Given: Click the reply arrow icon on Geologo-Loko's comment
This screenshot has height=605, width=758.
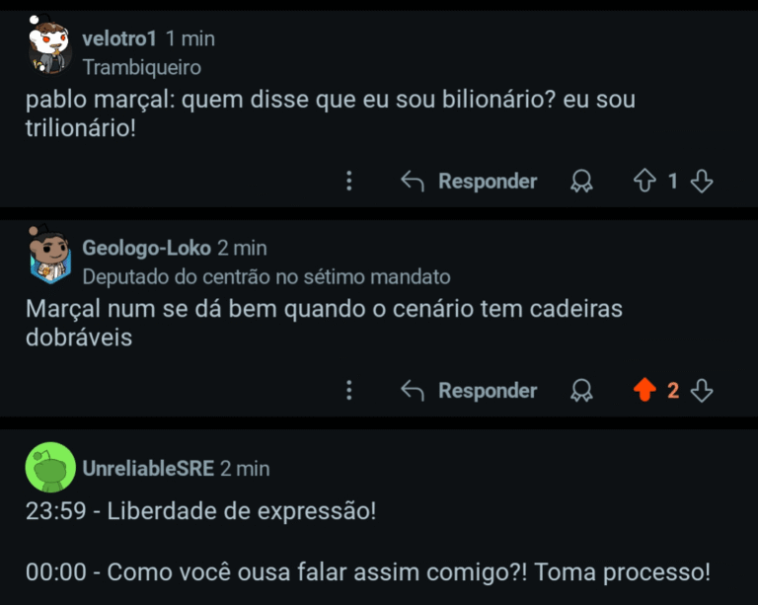Looking at the screenshot, I should click(413, 391).
